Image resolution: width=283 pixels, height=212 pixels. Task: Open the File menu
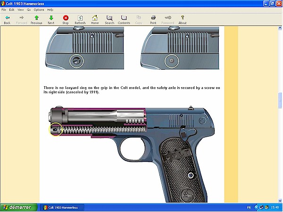coord(4,10)
